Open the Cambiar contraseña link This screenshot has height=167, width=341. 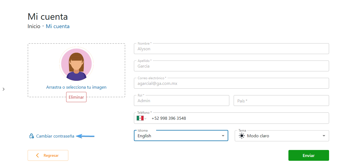55,136
